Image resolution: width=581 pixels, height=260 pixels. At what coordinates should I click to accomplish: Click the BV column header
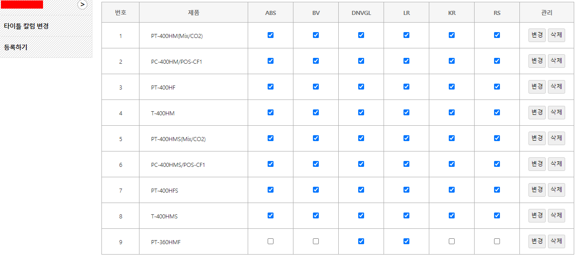316,13
